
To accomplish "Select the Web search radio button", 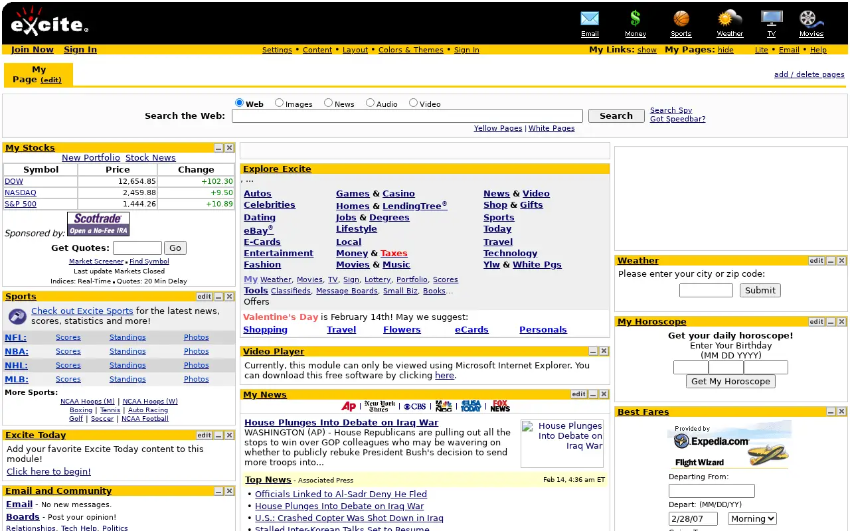I will [240, 103].
